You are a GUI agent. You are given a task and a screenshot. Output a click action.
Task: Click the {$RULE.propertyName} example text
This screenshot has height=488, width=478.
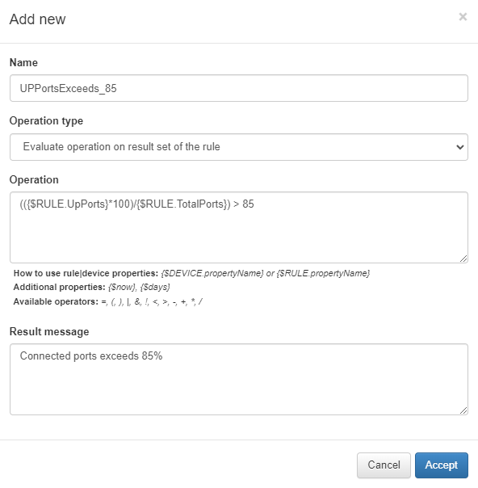pos(323,273)
